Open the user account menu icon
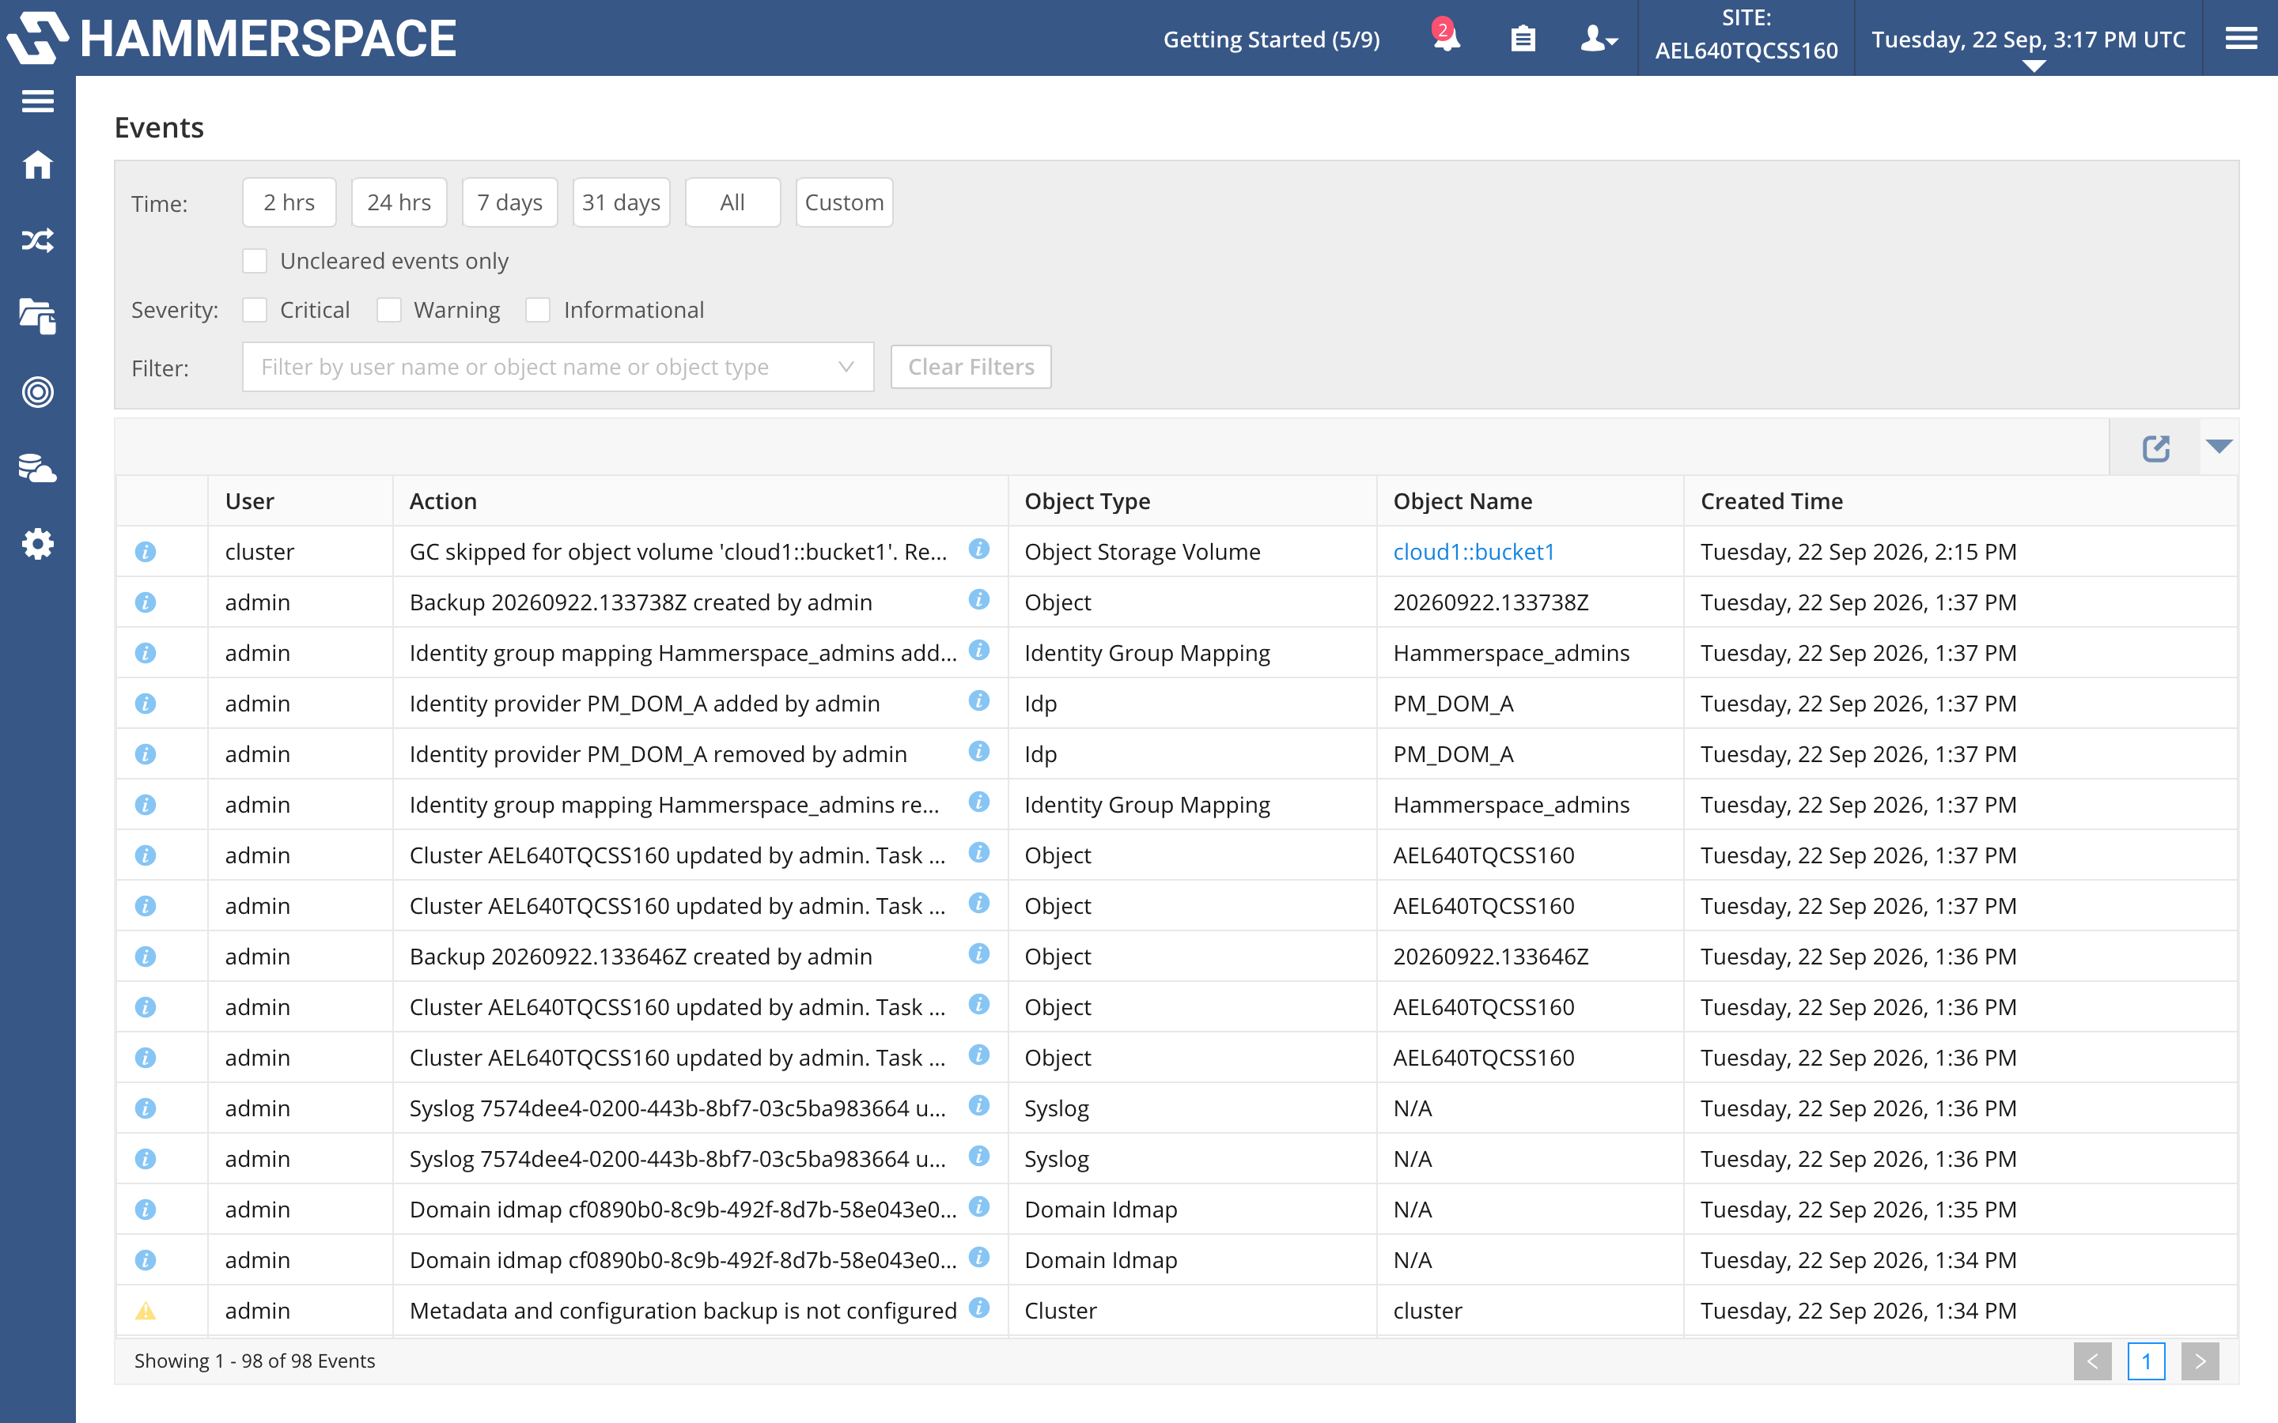Screen dimensions: 2278x1423 (x=1599, y=39)
